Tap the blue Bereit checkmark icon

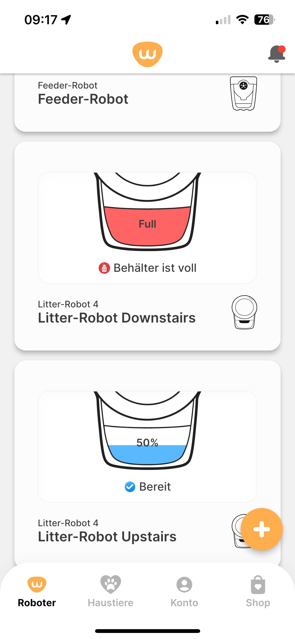130,487
